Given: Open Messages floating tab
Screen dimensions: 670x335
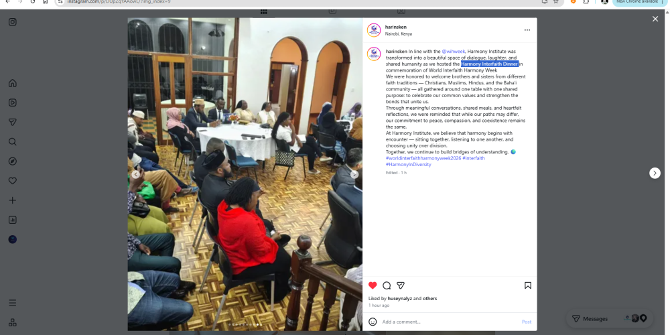Looking at the screenshot, I should 609,319.
